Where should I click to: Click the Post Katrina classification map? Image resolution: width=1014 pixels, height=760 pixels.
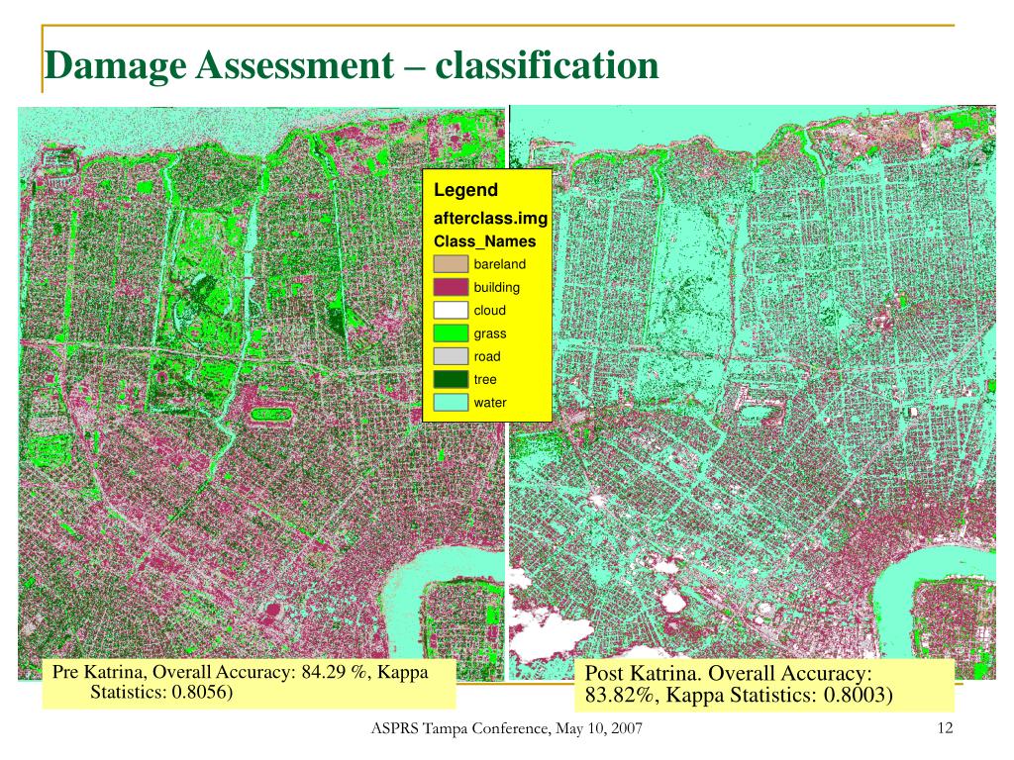tap(753, 392)
